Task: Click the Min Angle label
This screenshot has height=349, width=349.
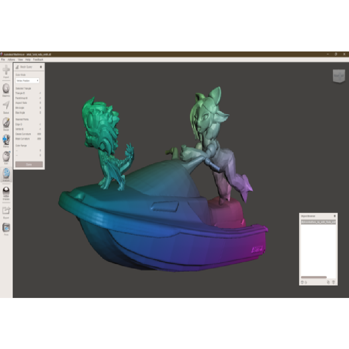Action: (20, 108)
